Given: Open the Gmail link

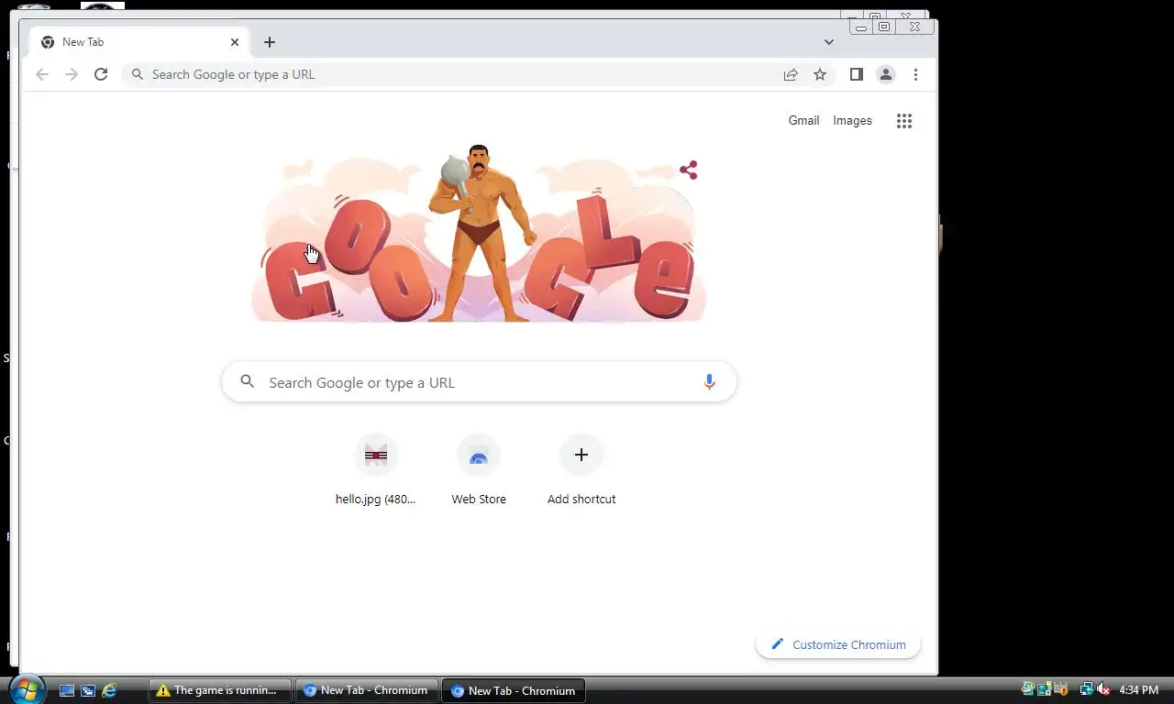Looking at the screenshot, I should (x=803, y=120).
